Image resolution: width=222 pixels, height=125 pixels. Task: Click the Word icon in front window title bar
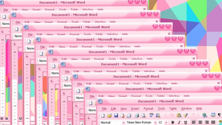point(100,101)
